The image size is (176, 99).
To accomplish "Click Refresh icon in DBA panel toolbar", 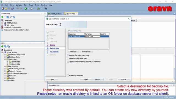I will pos(5,46).
